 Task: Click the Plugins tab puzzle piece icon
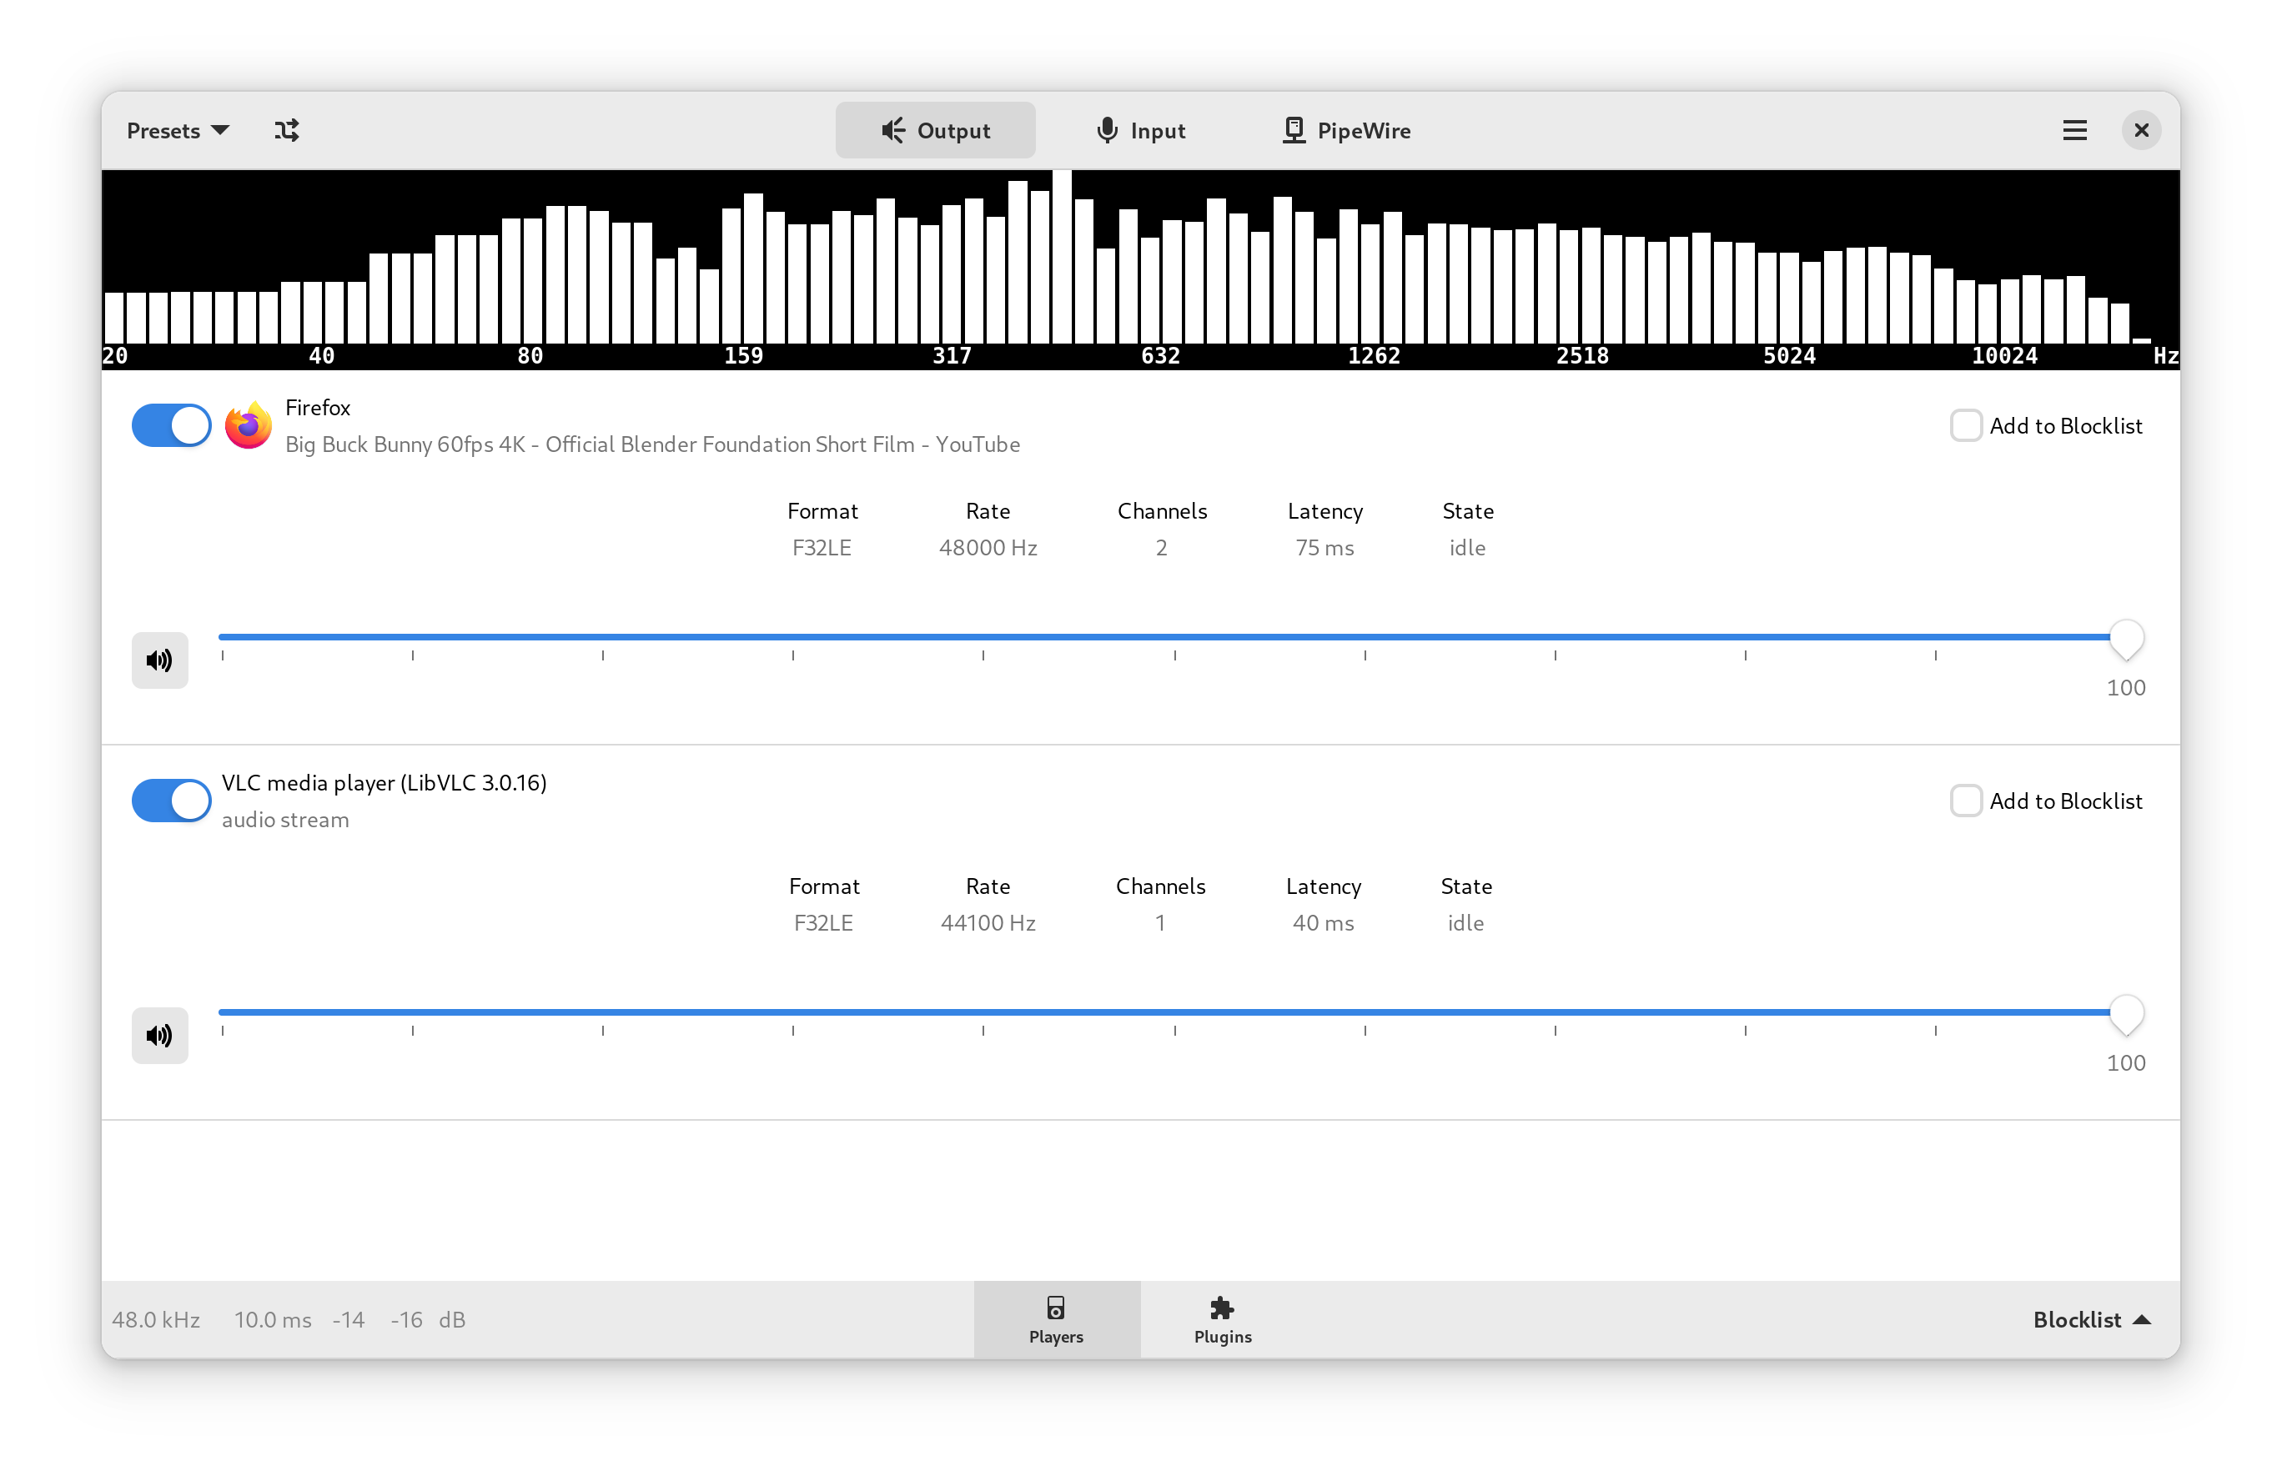tap(1223, 1308)
